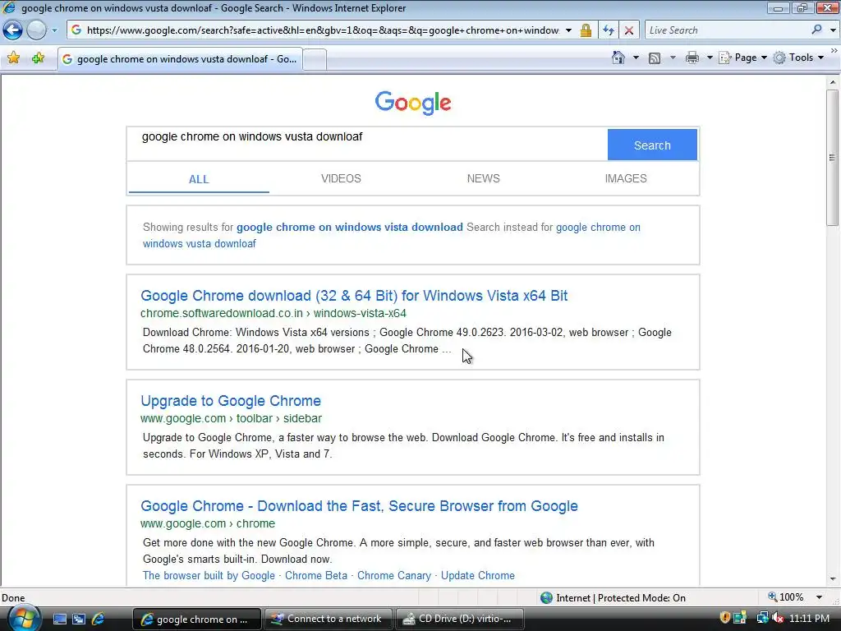841x631 pixels.
Task: Expand the toolbar overflow chevron
Action: coord(834,50)
